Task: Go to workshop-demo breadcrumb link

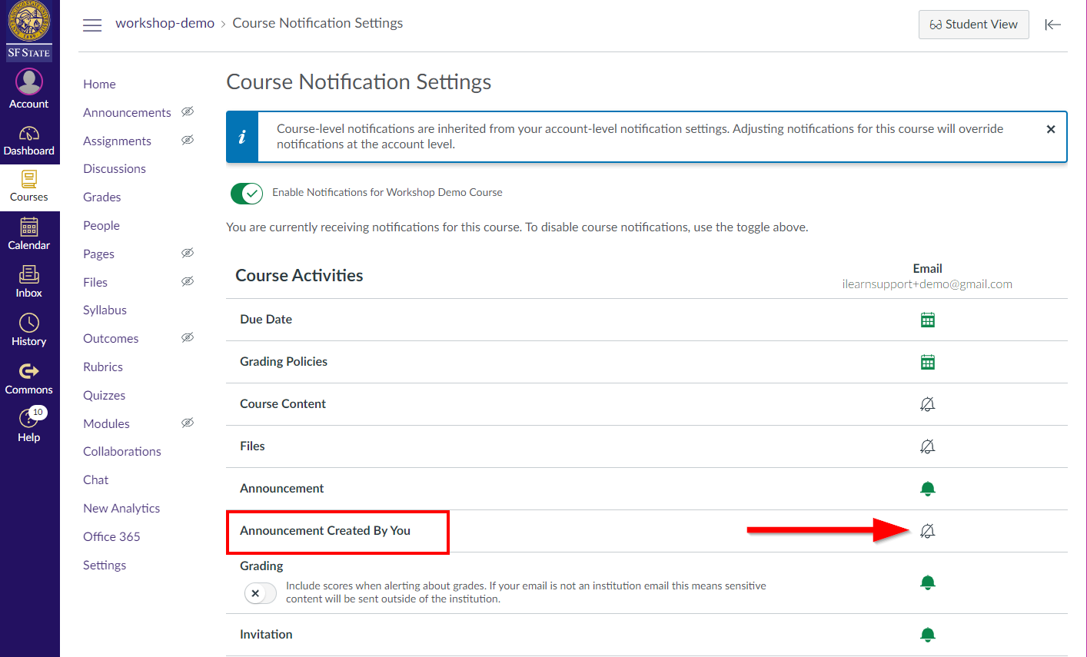Action: (x=165, y=23)
